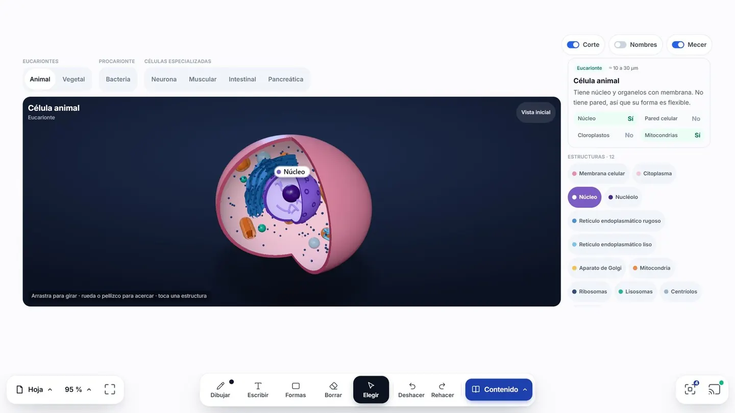The height and width of the screenshot is (413, 735).
Task: Open the fullscreen frame icon
Action: point(110,390)
